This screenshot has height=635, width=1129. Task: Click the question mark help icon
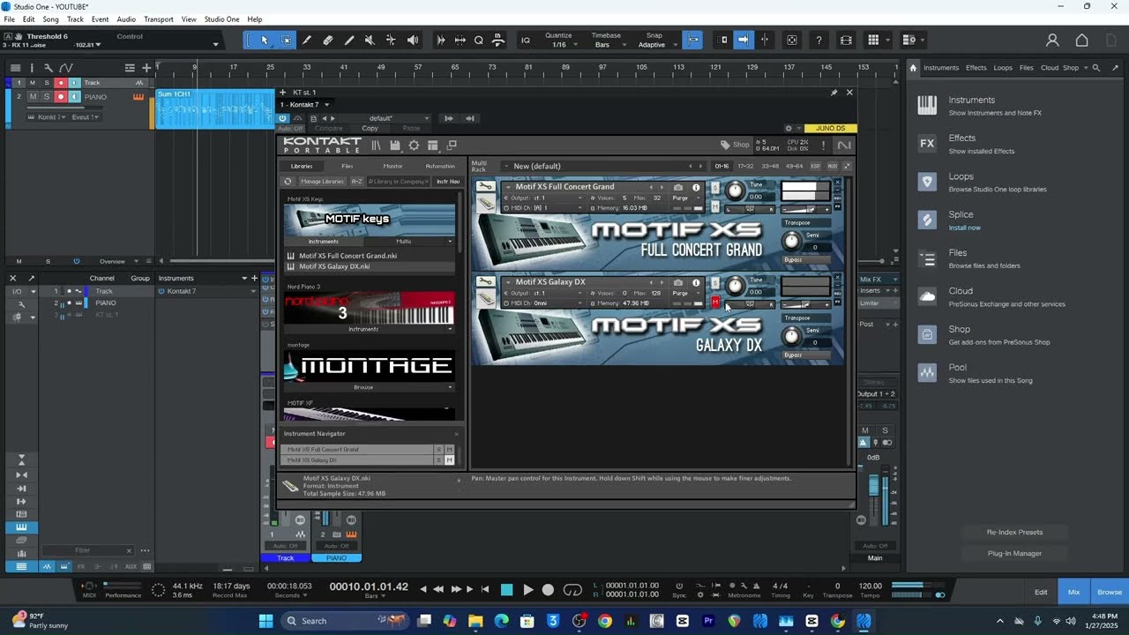[x=819, y=40]
